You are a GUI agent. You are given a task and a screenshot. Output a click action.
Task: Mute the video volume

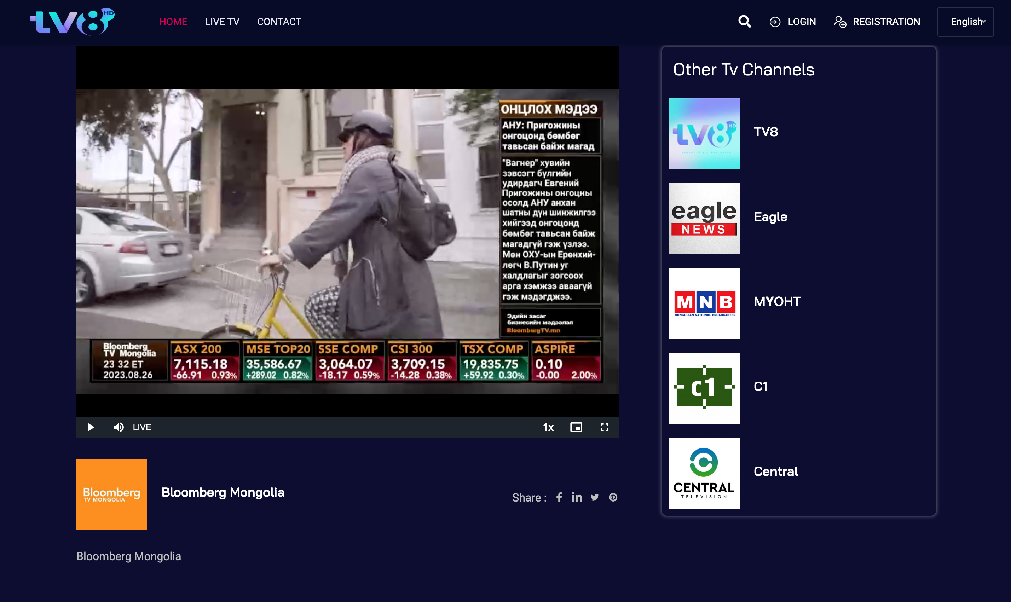(119, 427)
